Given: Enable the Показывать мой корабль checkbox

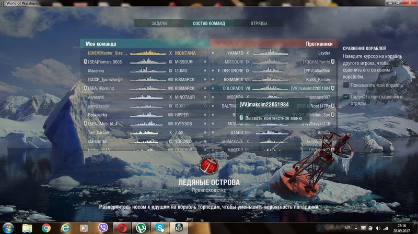Looking at the screenshot, I should point(346,85).
